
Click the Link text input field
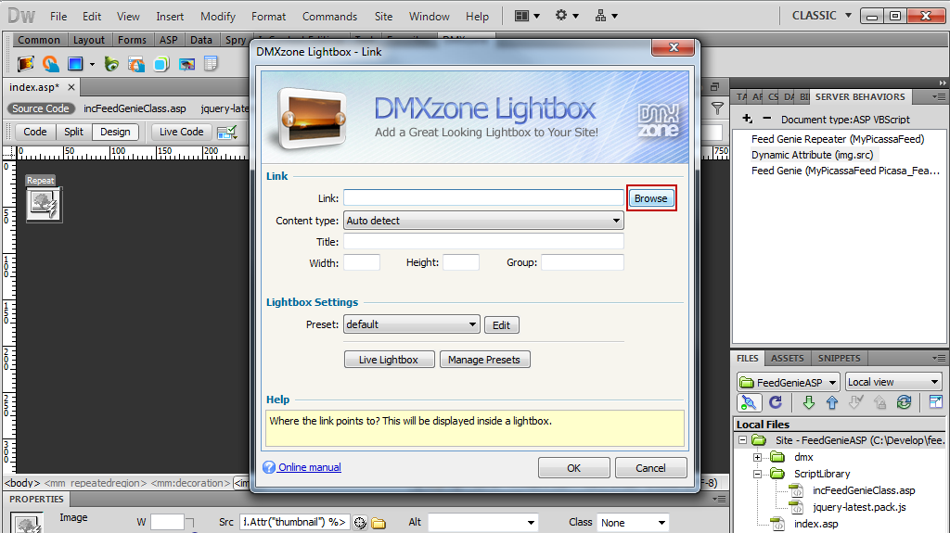(x=483, y=198)
